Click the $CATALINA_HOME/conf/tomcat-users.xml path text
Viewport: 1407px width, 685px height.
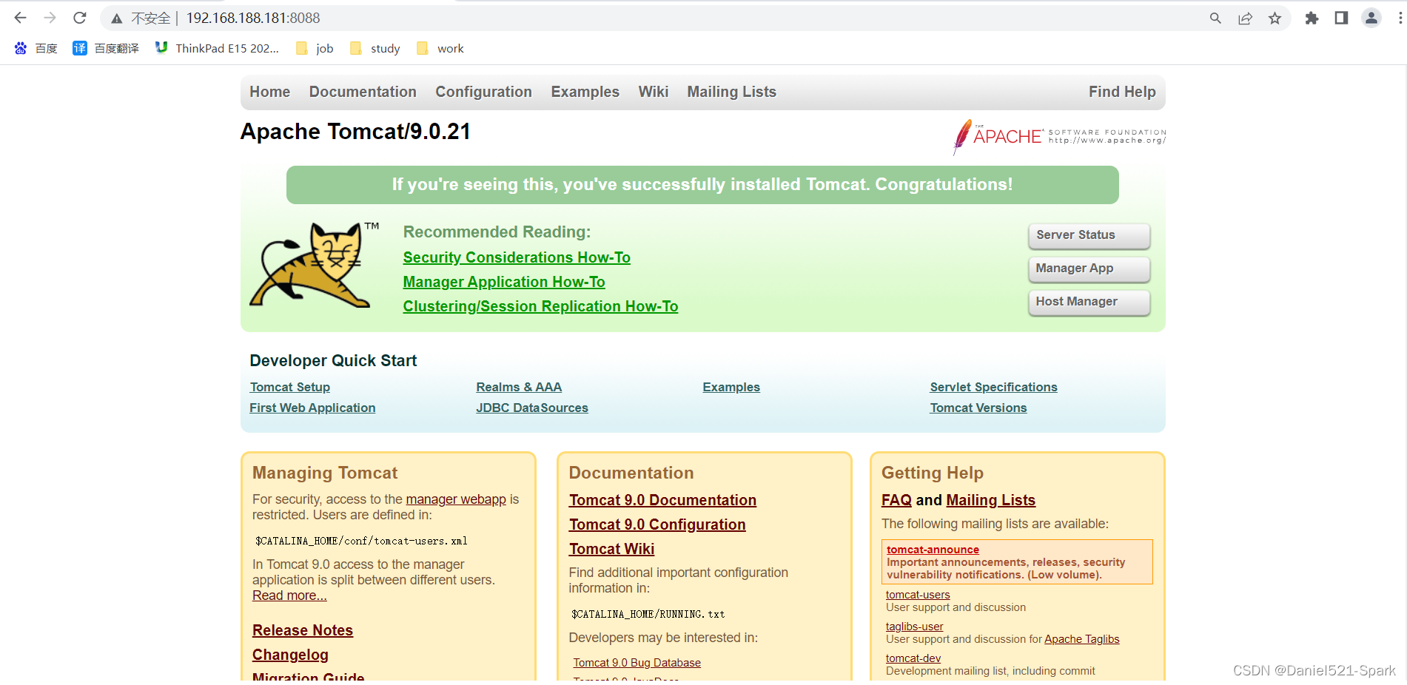click(x=361, y=541)
